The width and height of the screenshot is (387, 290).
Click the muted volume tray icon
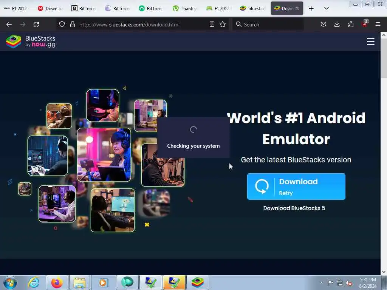(x=349, y=283)
